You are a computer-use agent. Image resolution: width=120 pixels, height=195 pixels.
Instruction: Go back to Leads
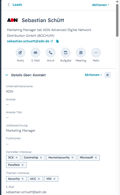[15, 5]
